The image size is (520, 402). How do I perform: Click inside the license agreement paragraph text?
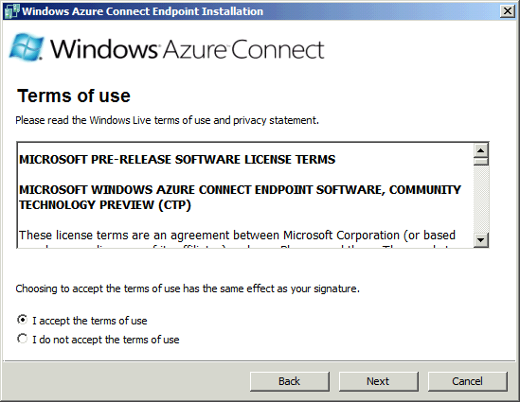[x=237, y=236]
